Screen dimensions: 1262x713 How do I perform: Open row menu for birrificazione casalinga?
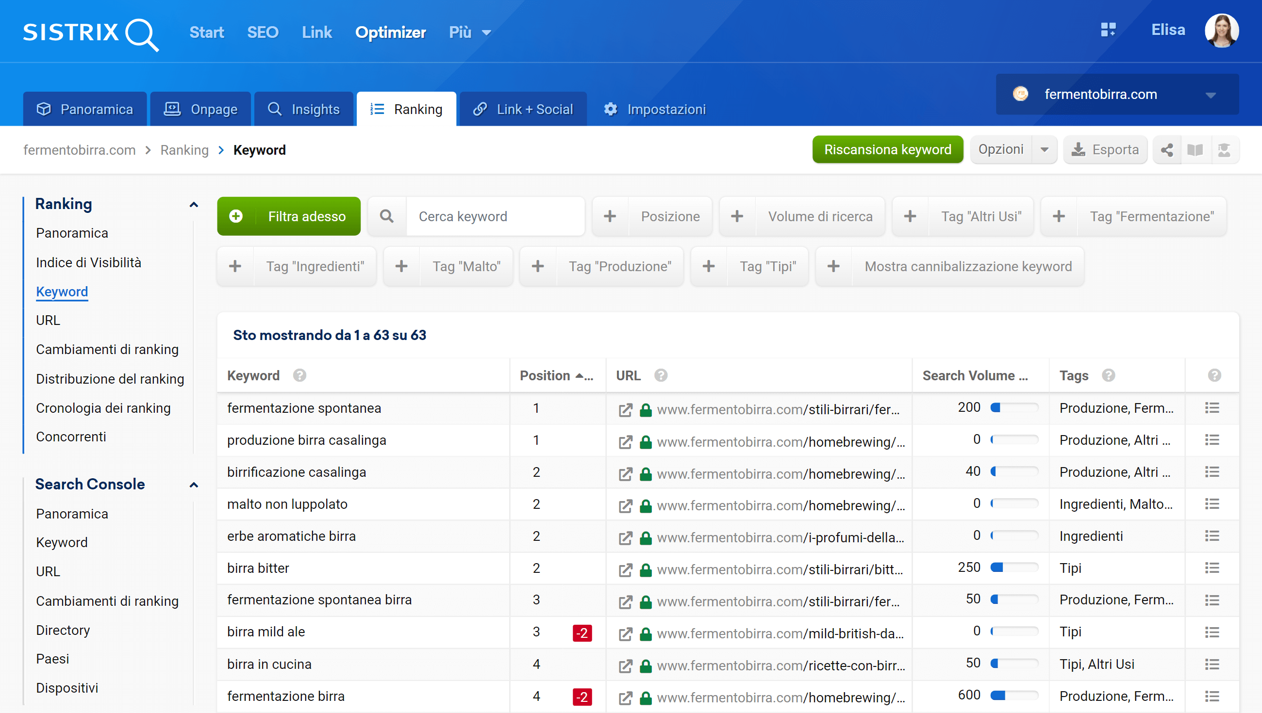click(1212, 472)
